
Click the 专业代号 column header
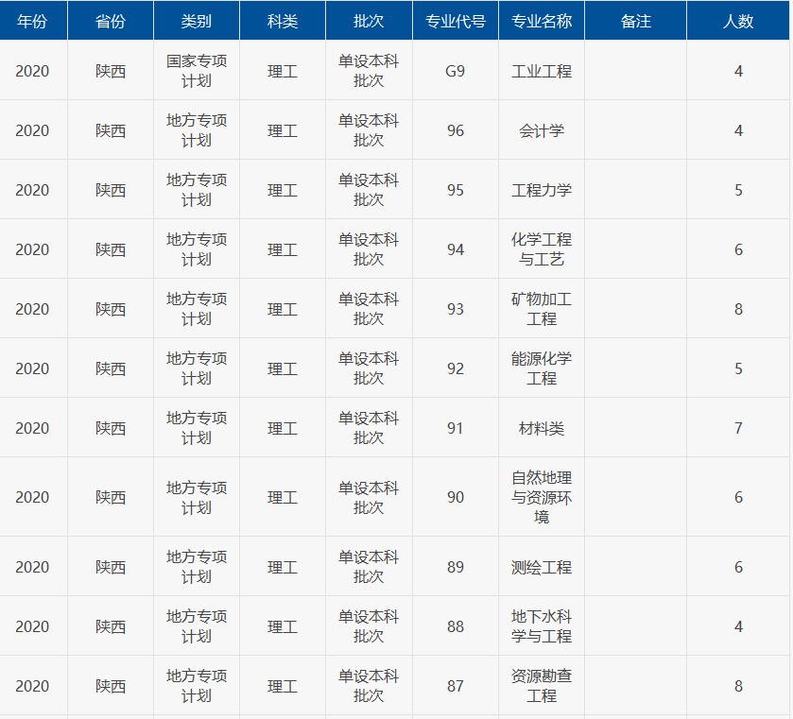(456, 21)
